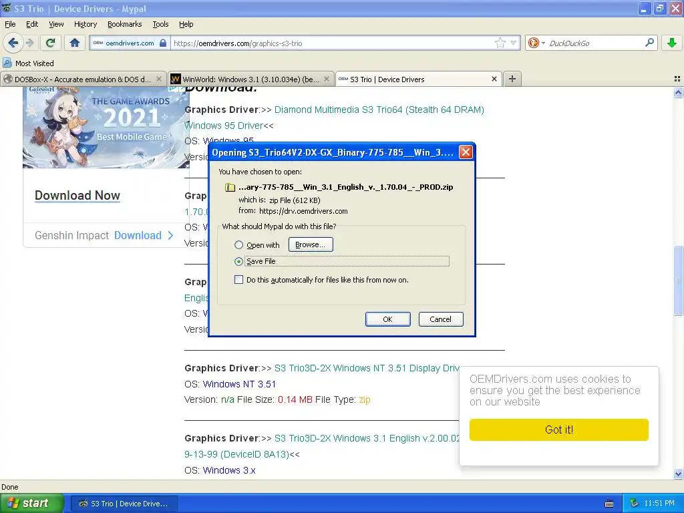The width and height of the screenshot is (684, 513).
Task: Close the WinWorld tab
Action: pyautogui.click(x=326, y=79)
